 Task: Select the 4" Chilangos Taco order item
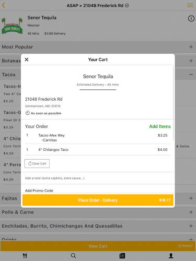tap(98, 150)
